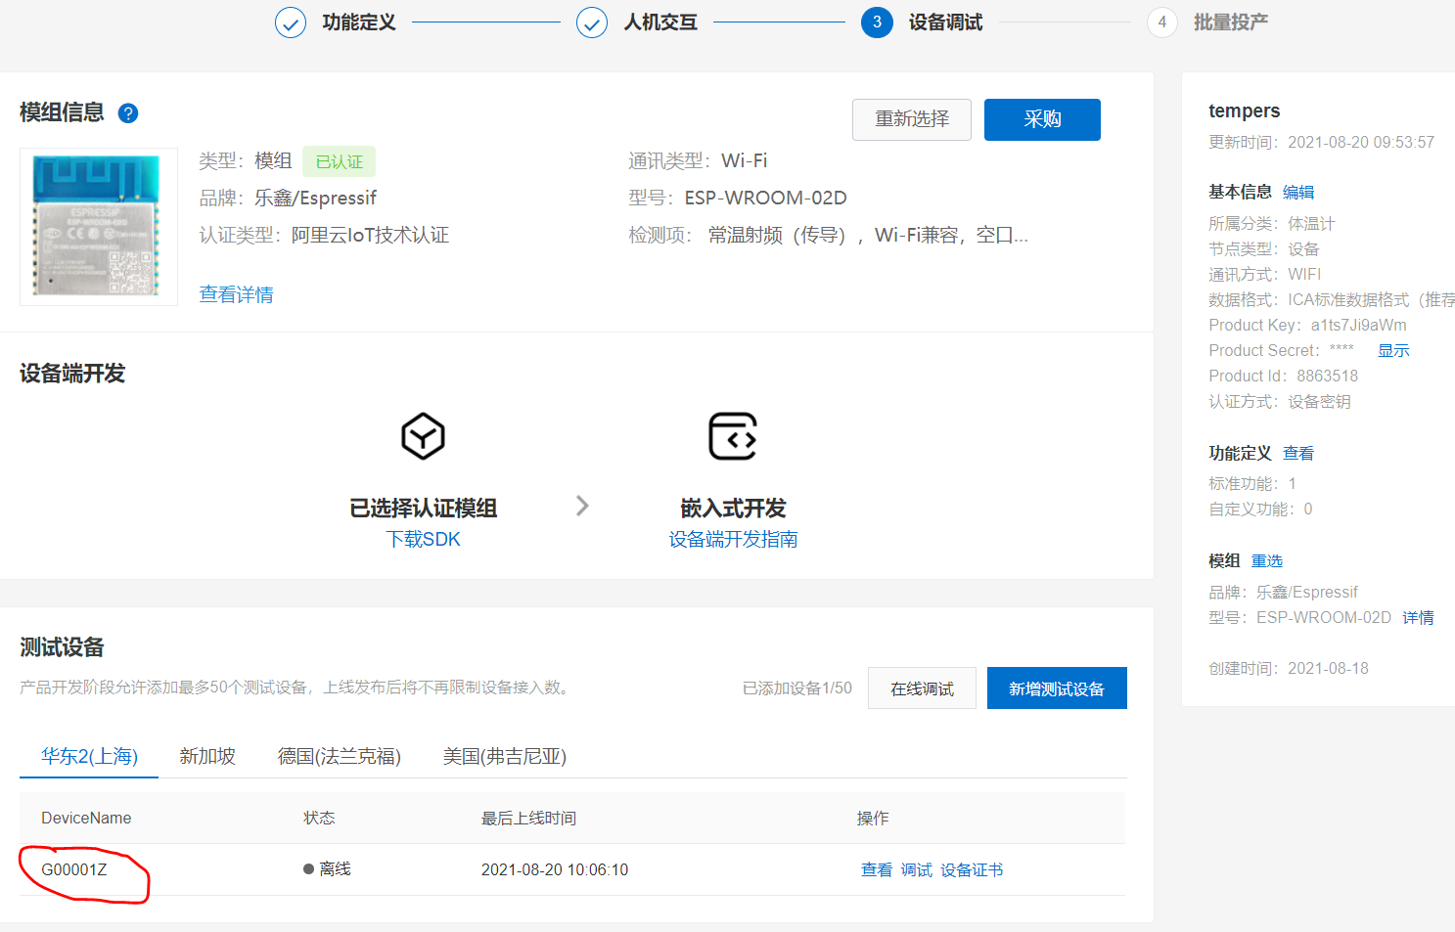Image resolution: width=1455 pixels, height=932 pixels.
Task: Click step circle 4 for 批量投产
Action: tap(1161, 22)
